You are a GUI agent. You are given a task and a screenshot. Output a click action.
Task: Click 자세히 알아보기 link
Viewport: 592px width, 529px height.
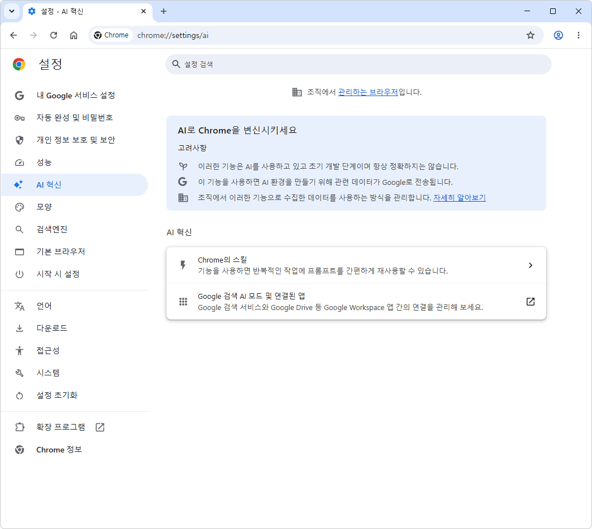click(x=460, y=198)
